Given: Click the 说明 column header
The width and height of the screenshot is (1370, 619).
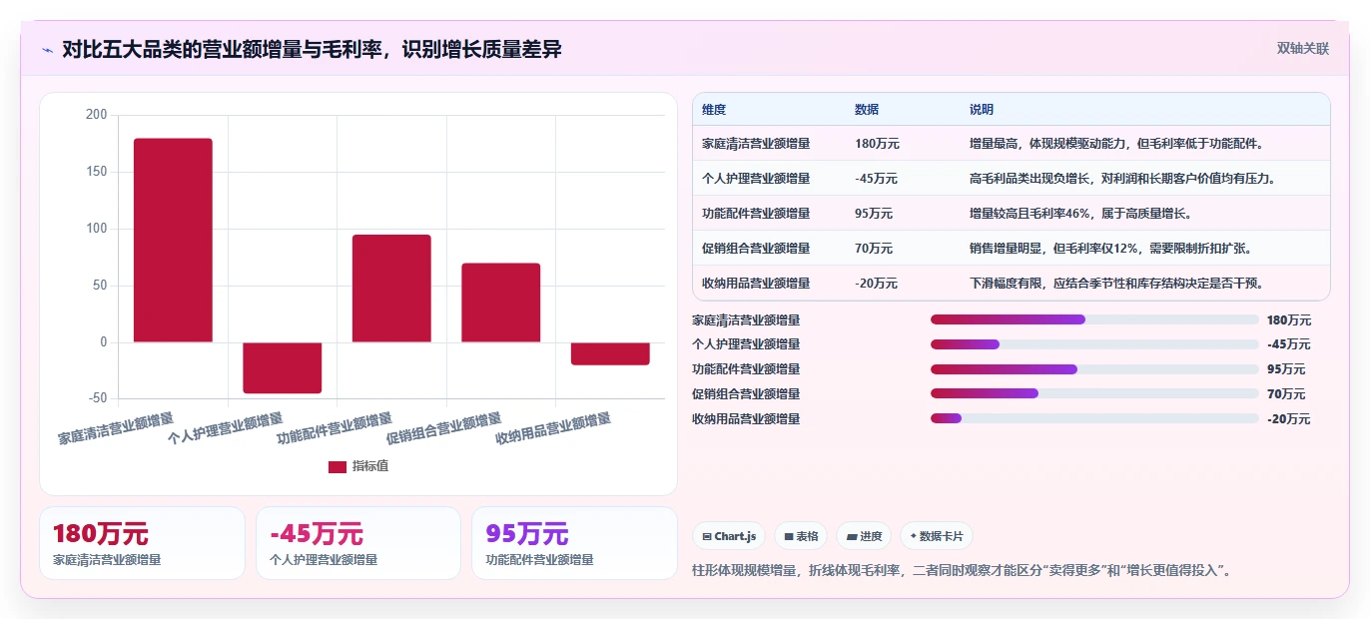Looking at the screenshot, I should [982, 110].
